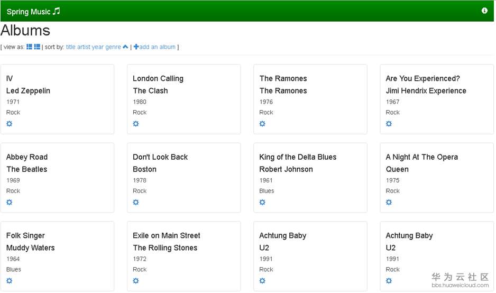Screen dimensions: 496x293
Task: Click the artist name Led Zeppelin
Action: coord(28,91)
